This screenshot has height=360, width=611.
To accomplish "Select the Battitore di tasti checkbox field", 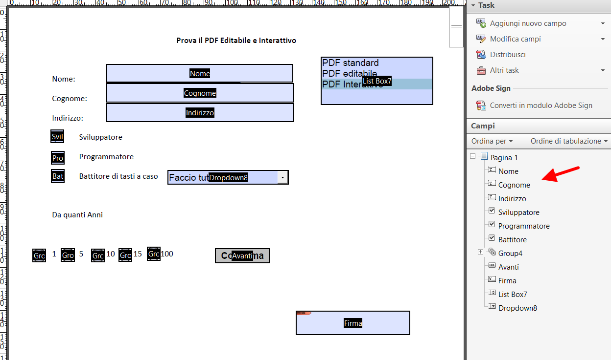I will (x=58, y=176).
